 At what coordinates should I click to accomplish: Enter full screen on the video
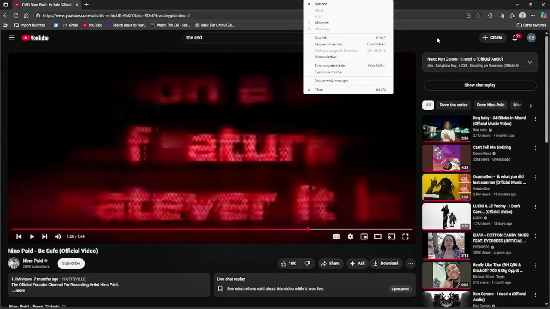click(x=405, y=236)
